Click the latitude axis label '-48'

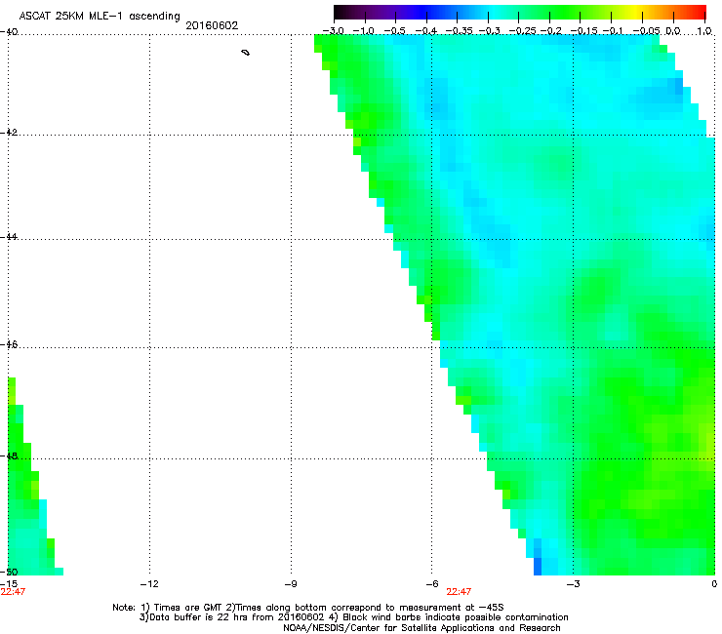(9, 456)
